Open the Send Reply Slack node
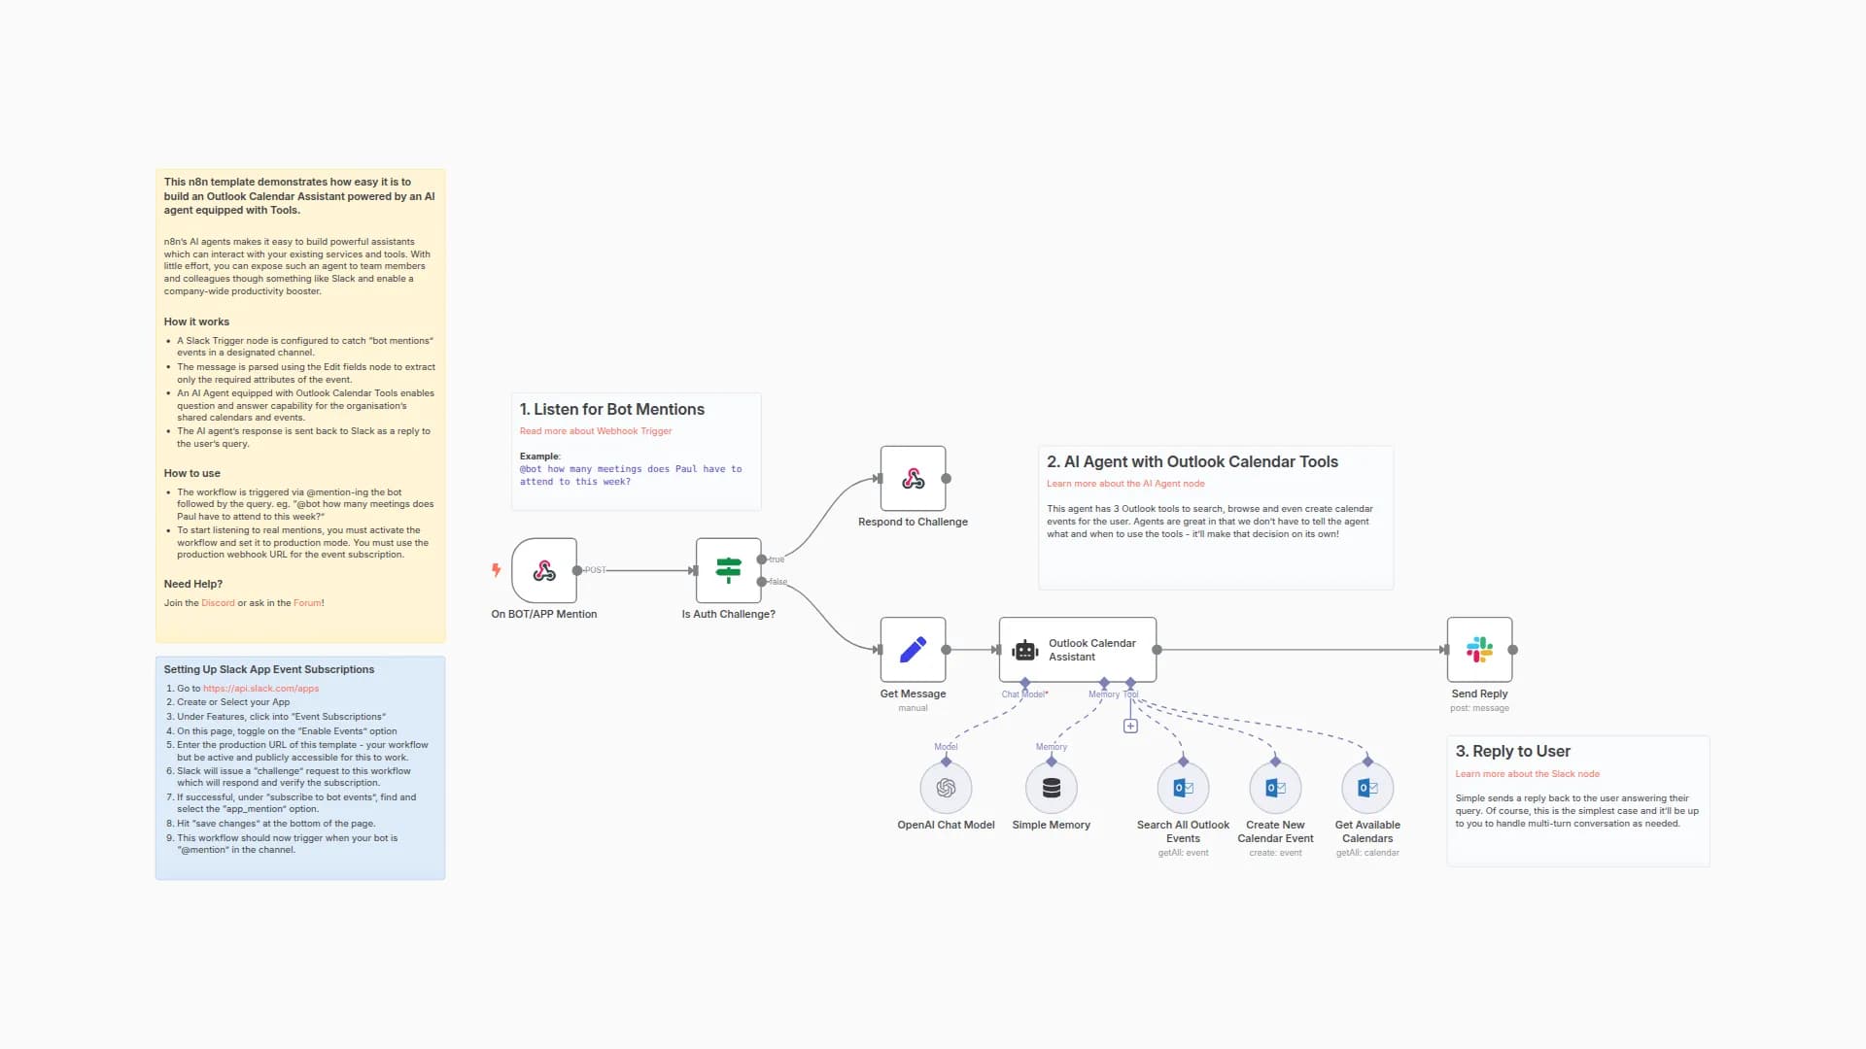 [x=1479, y=650]
